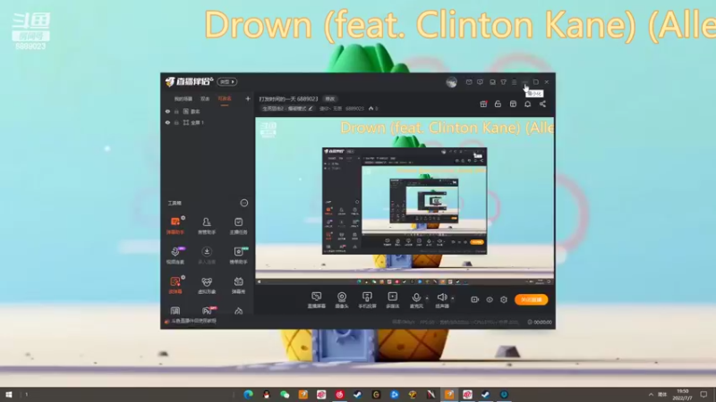Screen dimensions: 716x402
Task: Open QQ penguin icon on taskbar
Action: pyautogui.click(x=267, y=394)
